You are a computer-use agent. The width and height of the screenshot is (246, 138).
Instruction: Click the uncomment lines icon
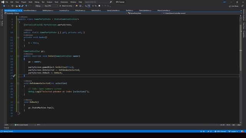click(96, 6)
